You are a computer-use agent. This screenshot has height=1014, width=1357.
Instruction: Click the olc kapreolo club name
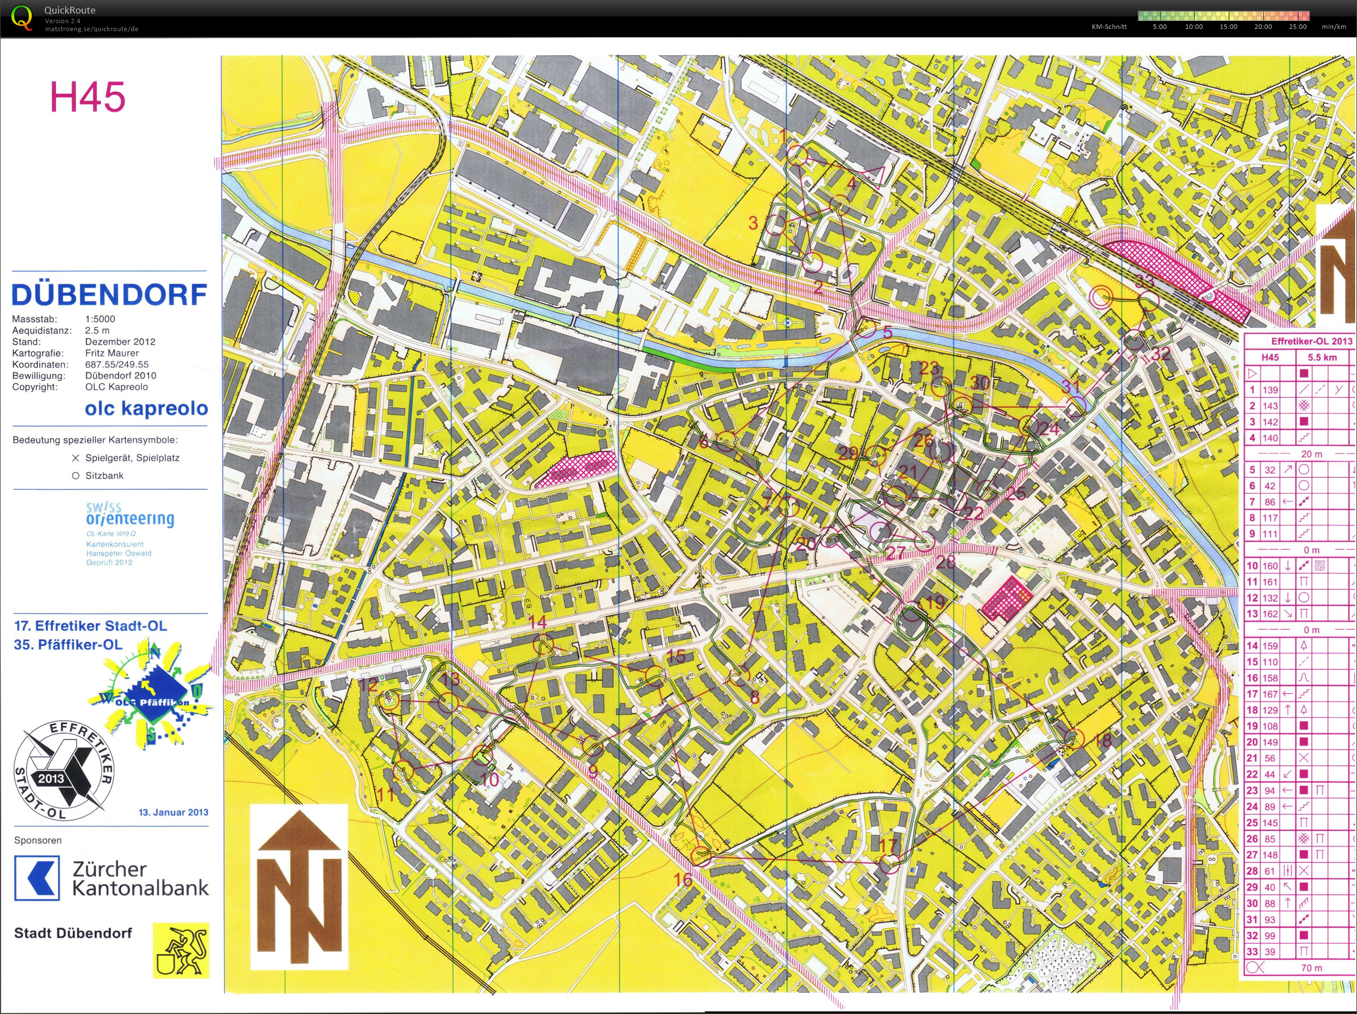146,408
